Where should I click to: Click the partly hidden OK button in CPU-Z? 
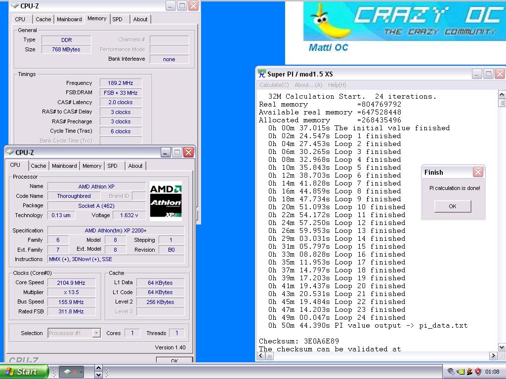click(x=174, y=360)
